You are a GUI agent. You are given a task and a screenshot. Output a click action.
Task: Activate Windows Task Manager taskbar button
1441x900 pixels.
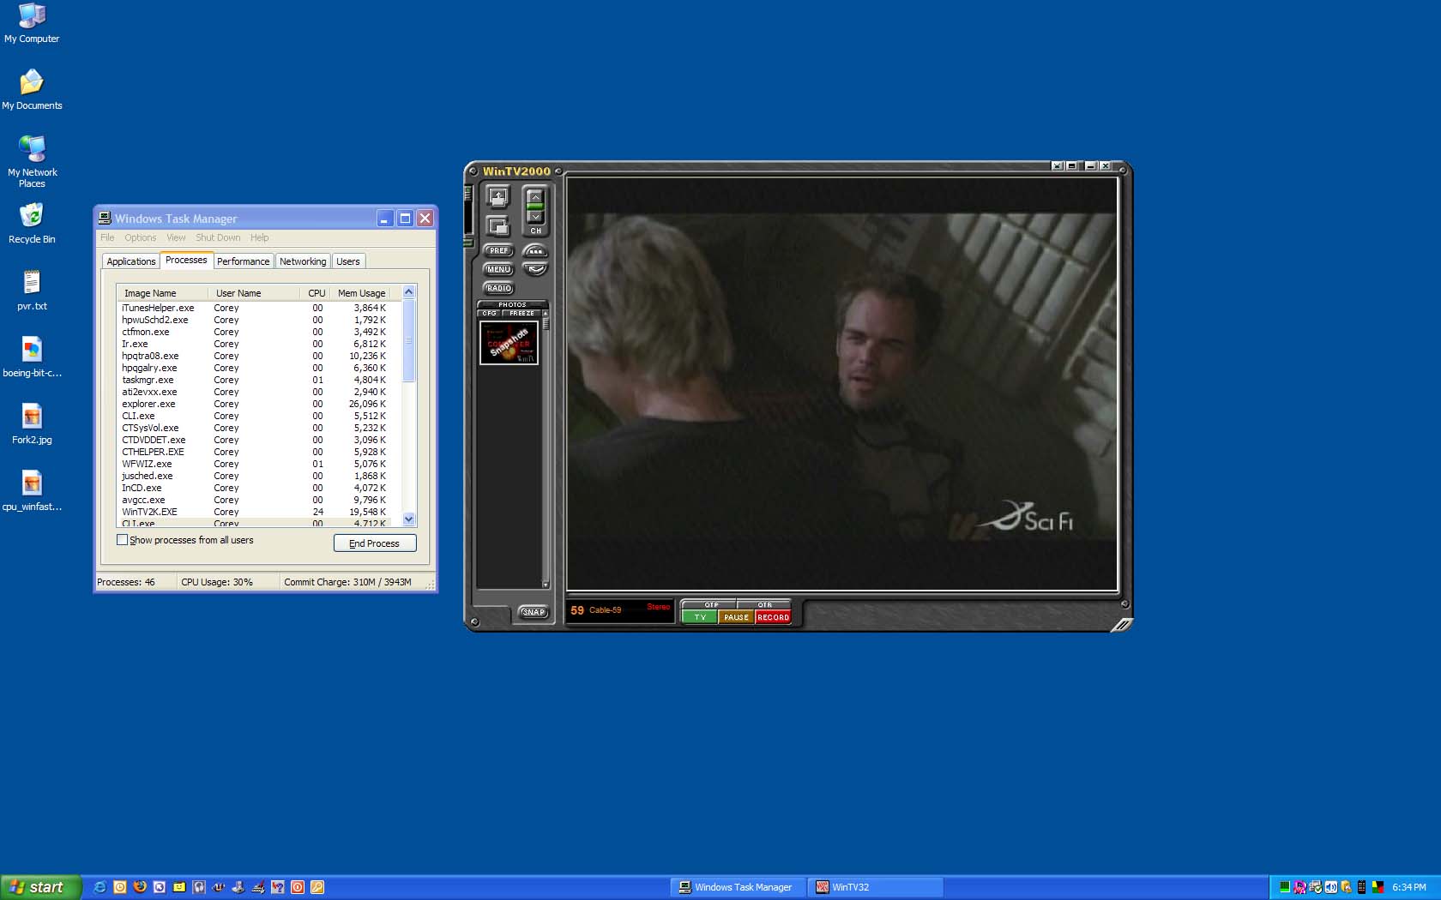(x=738, y=887)
